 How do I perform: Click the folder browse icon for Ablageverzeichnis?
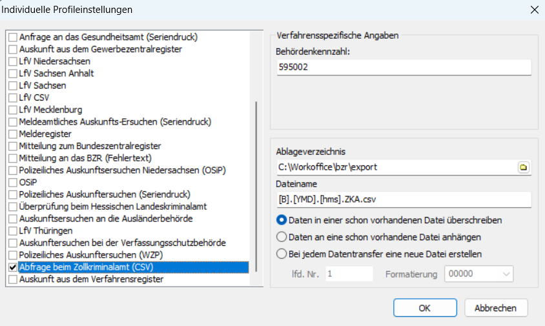coord(524,167)
